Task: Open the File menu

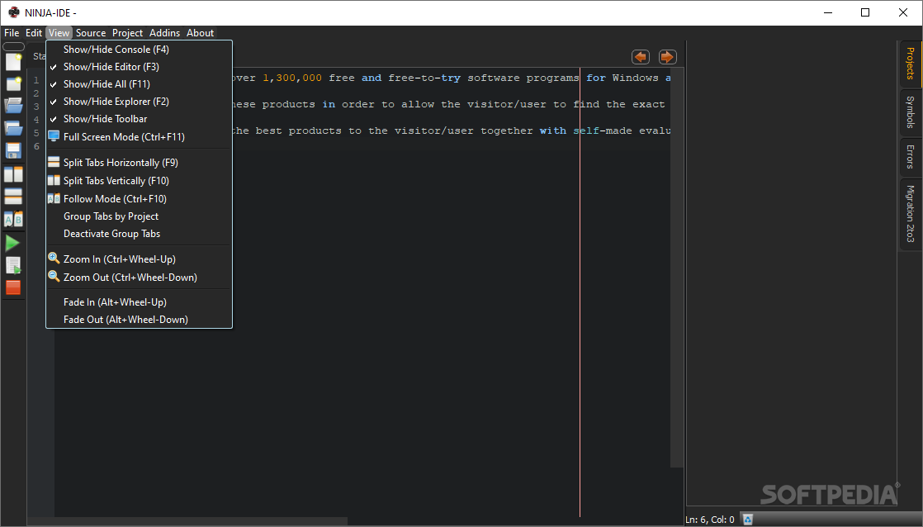Action: click(x=12, y=33)
